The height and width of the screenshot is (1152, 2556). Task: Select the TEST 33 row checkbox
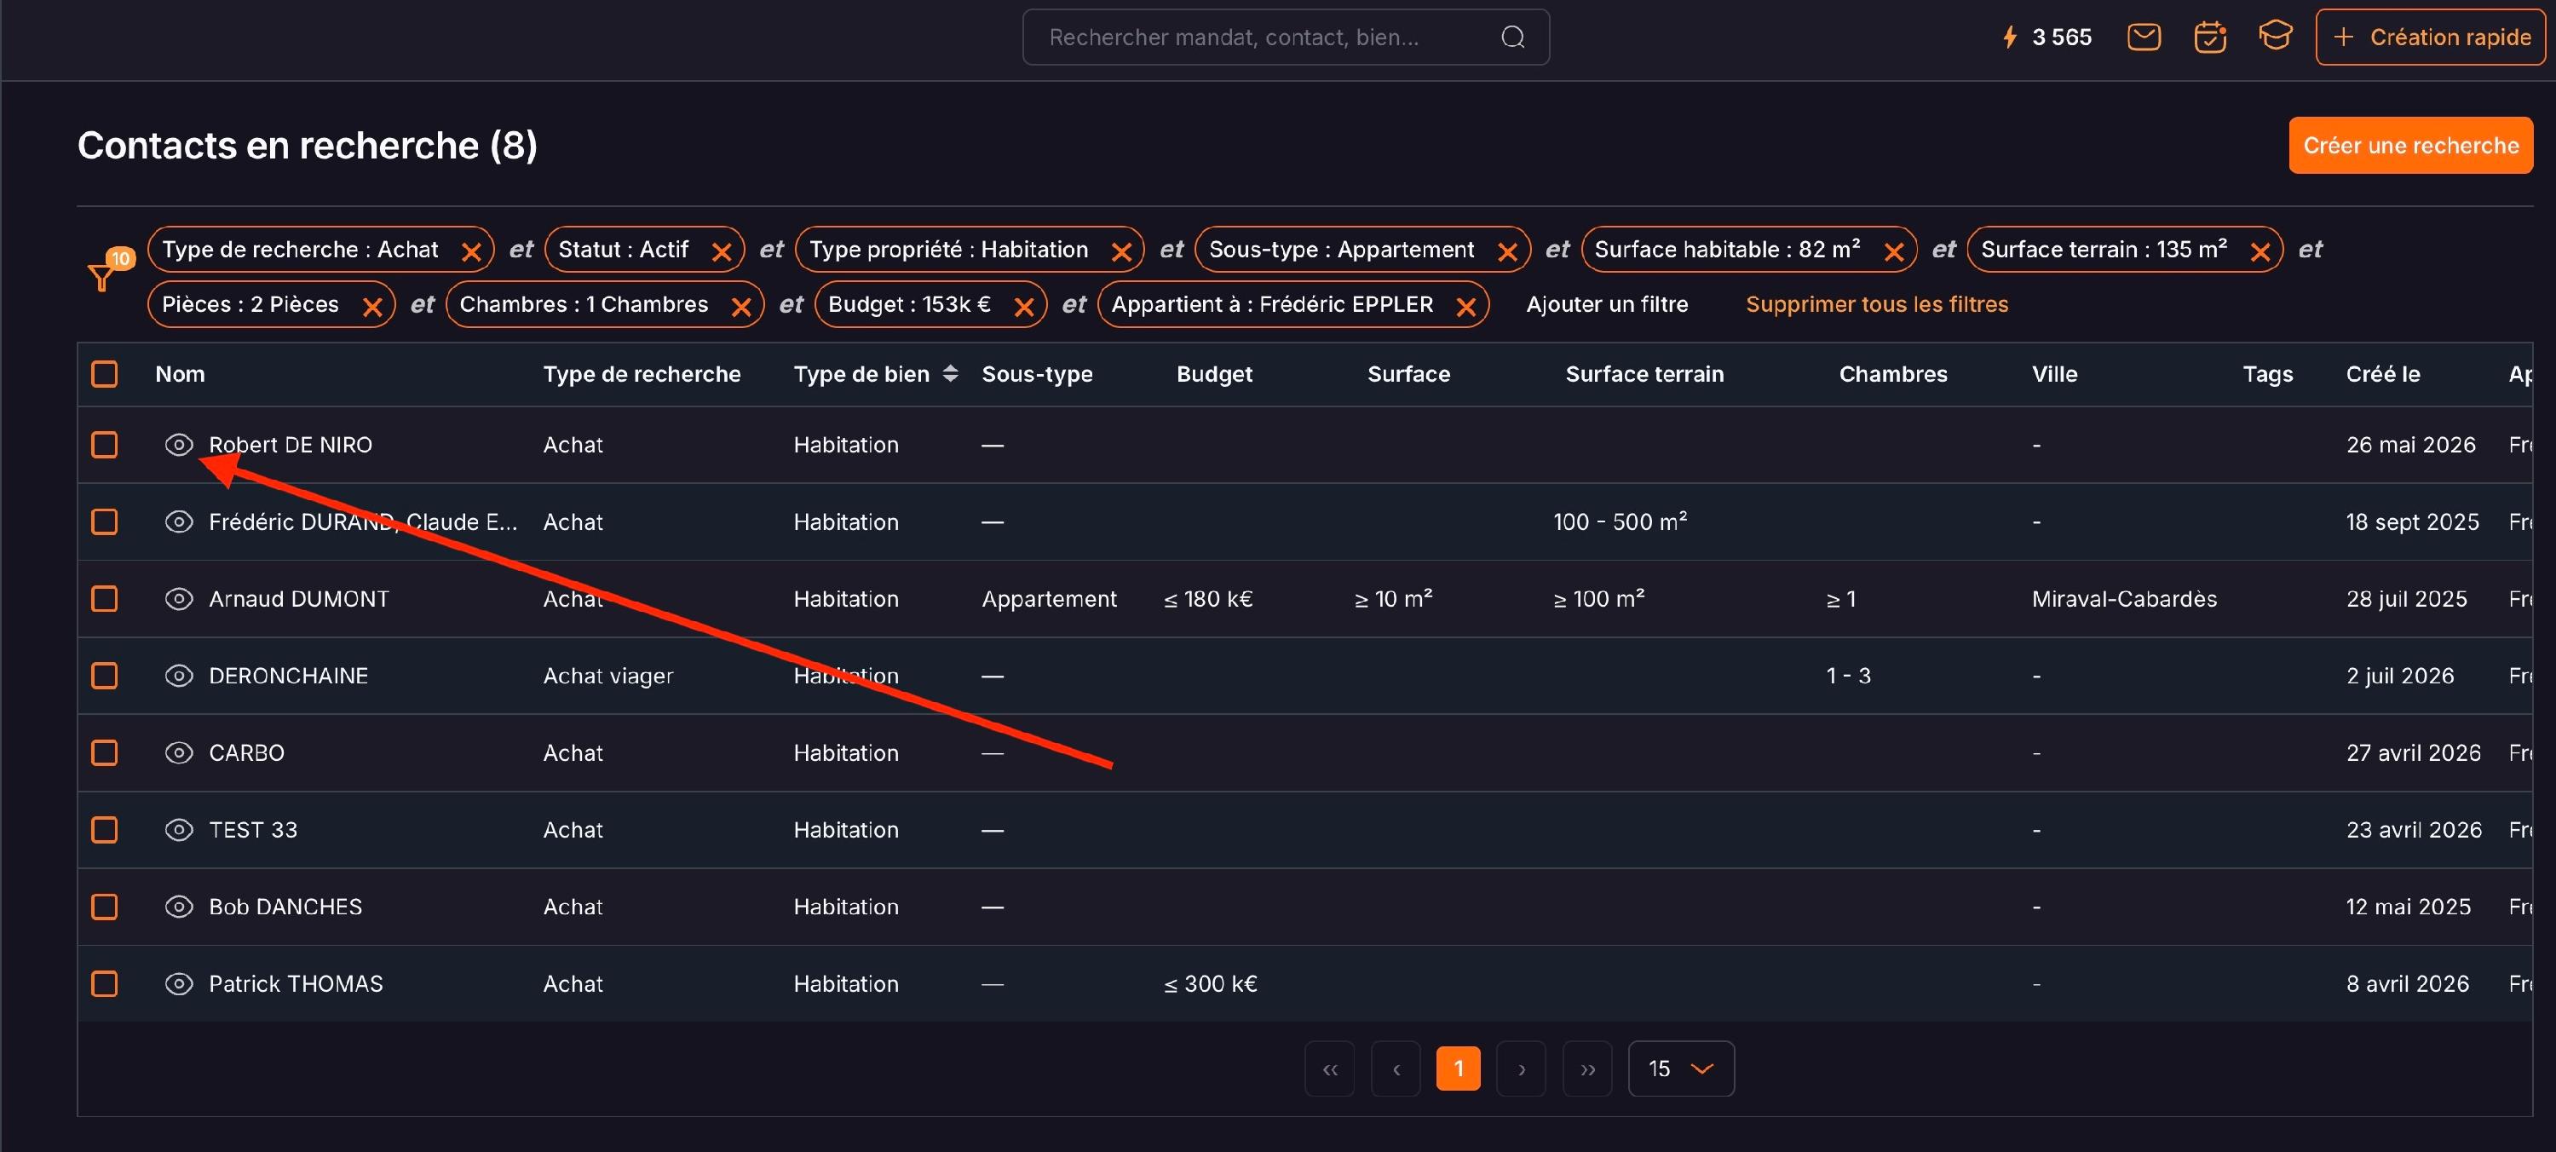pyautogui.click(x=104, y=830)
